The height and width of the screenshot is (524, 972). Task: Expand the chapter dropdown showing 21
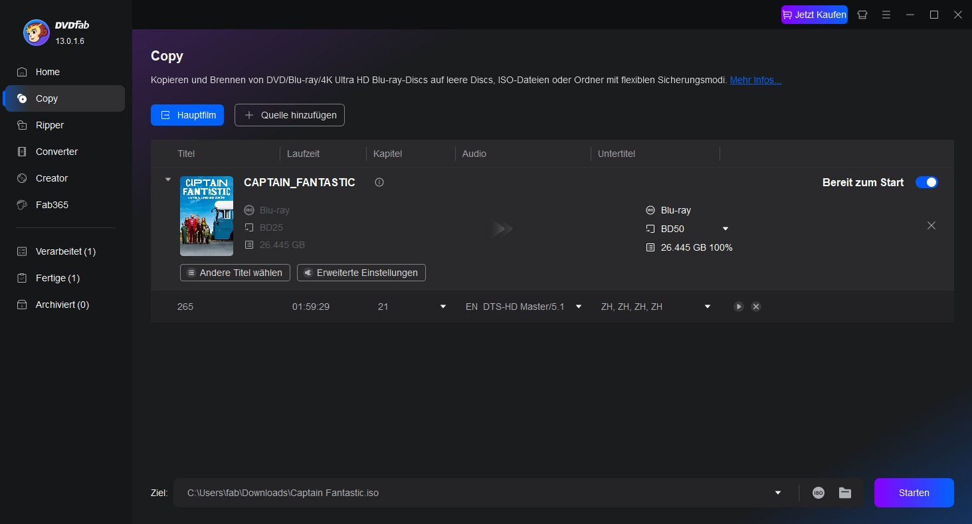(443, 307)
